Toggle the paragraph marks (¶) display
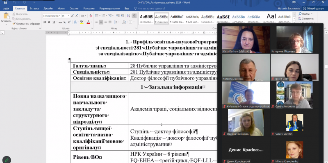The image size is (328, 163). pyautogui.click(x=134, y=16)
